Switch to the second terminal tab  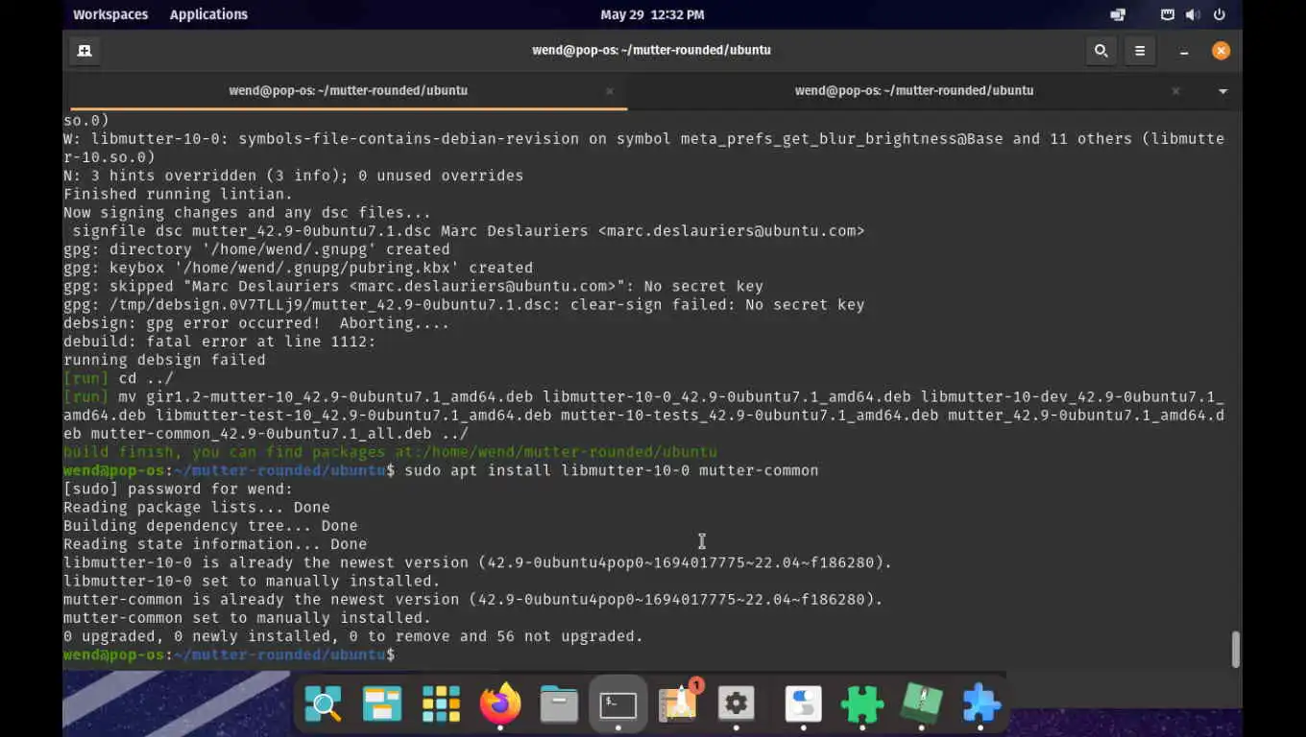tap(914, 91)
